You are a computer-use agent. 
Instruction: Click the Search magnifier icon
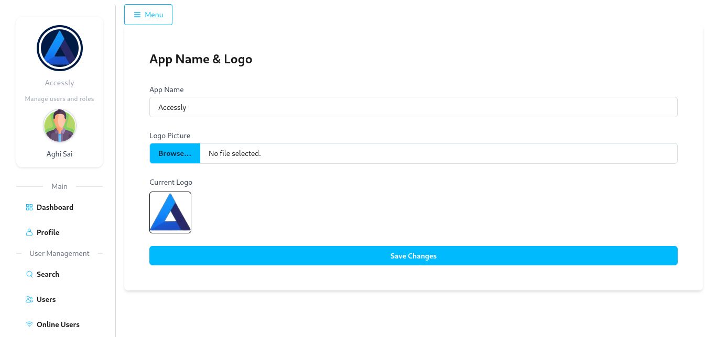[29, 274]
